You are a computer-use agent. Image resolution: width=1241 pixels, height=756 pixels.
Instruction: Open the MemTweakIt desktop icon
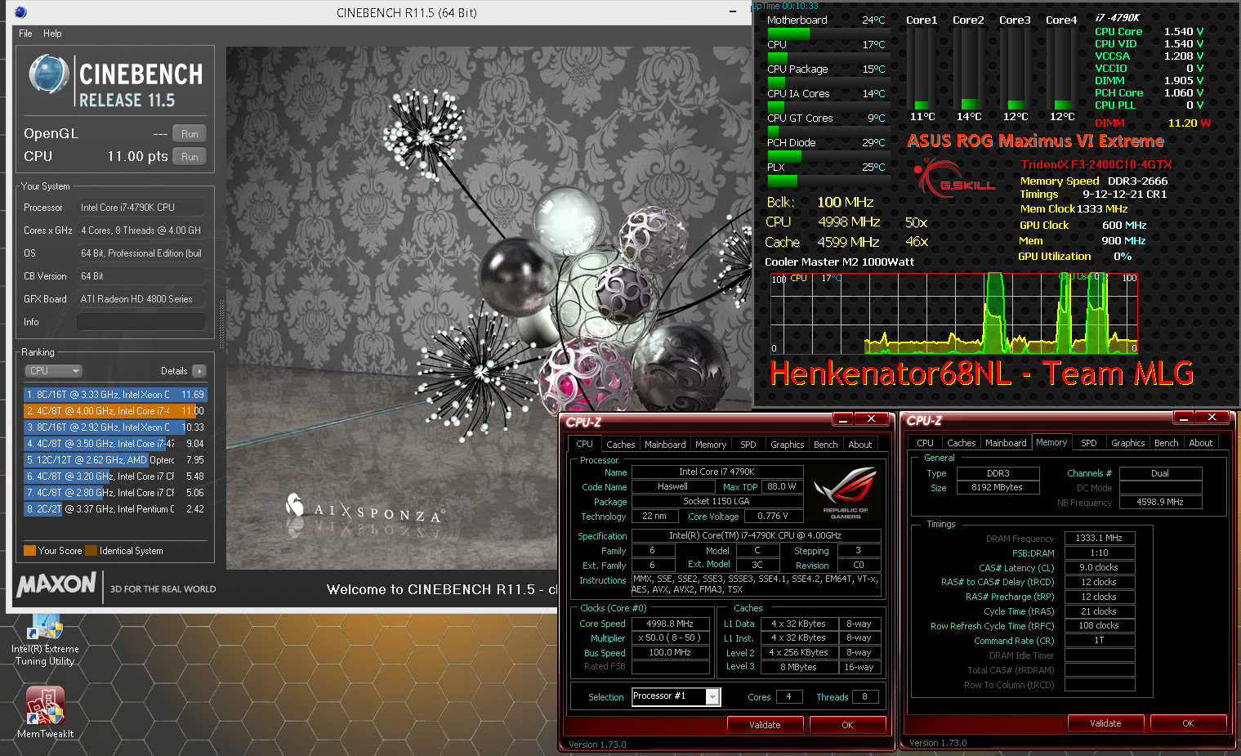(x=45, y=712)
